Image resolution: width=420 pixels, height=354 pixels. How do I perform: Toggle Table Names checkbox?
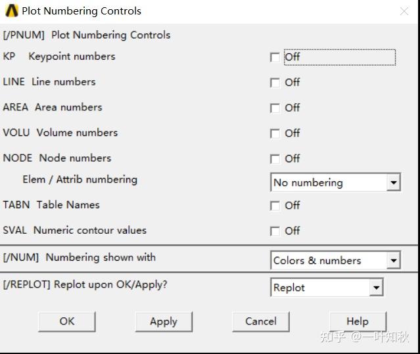(275, 206)
